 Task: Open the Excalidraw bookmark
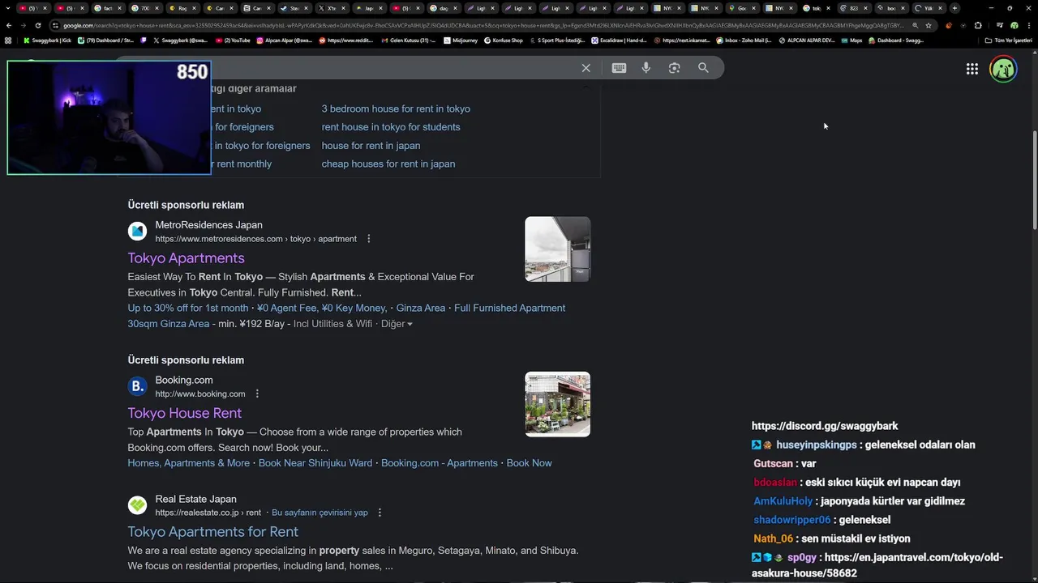pyautogui.click(x=619, y=40)
